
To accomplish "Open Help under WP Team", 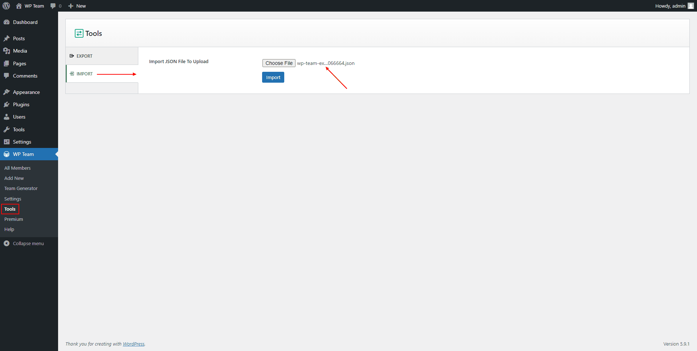I will point(9,229).
